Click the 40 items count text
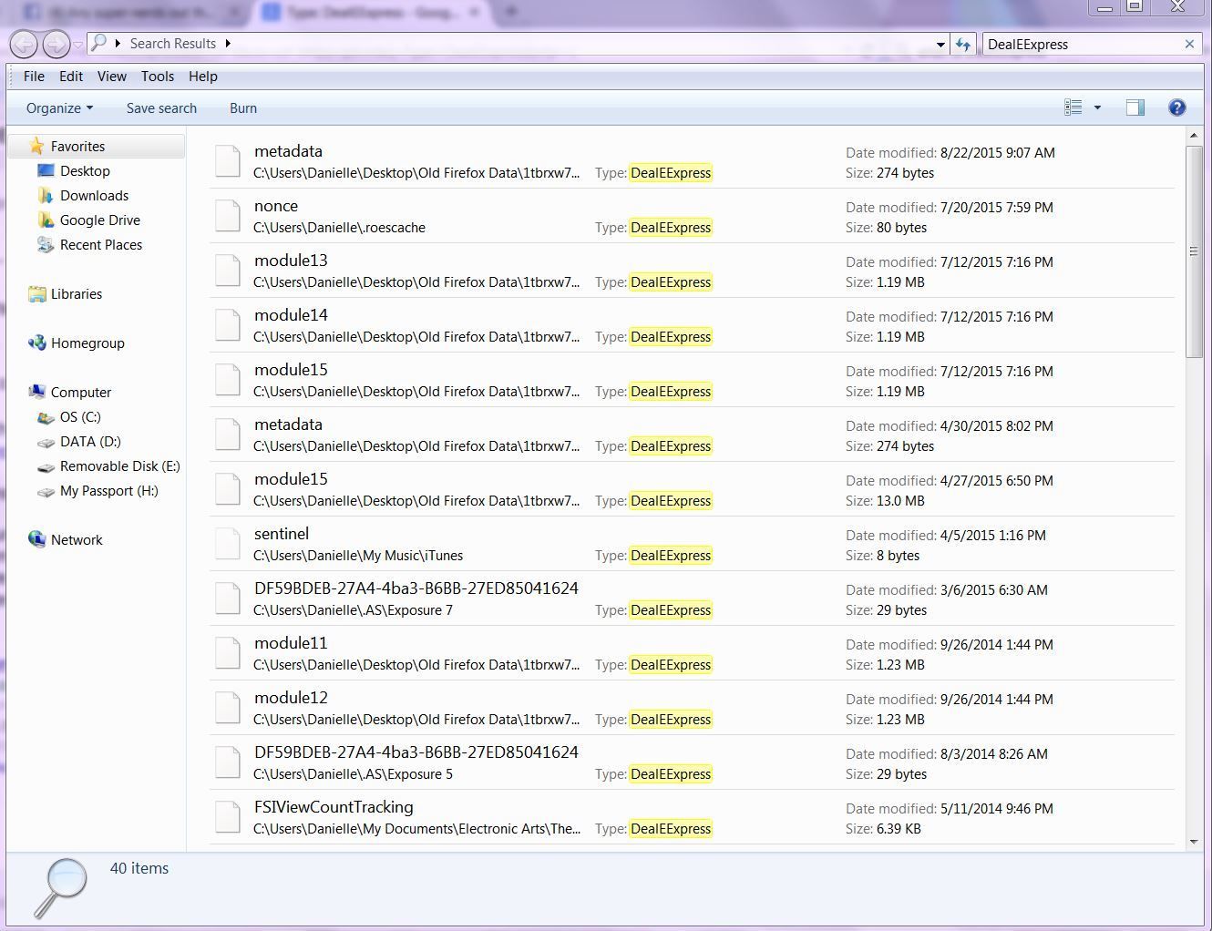 [x=139, y=868]
